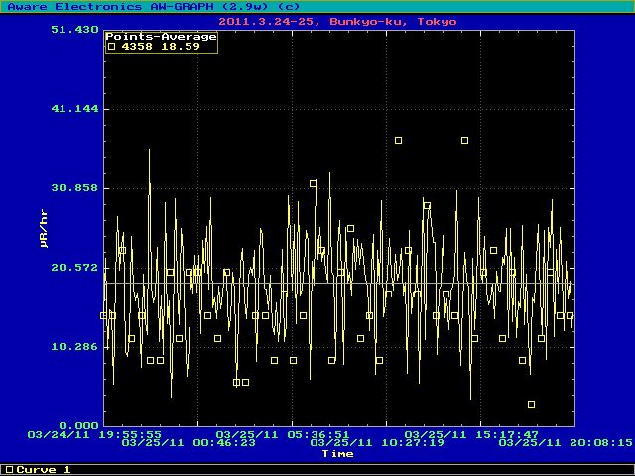Image resolution: width=635 pixels, height=476 pixels.
Task: Select the 03/25/11 20:08:15 time label
Action: (x=566, y=443)
